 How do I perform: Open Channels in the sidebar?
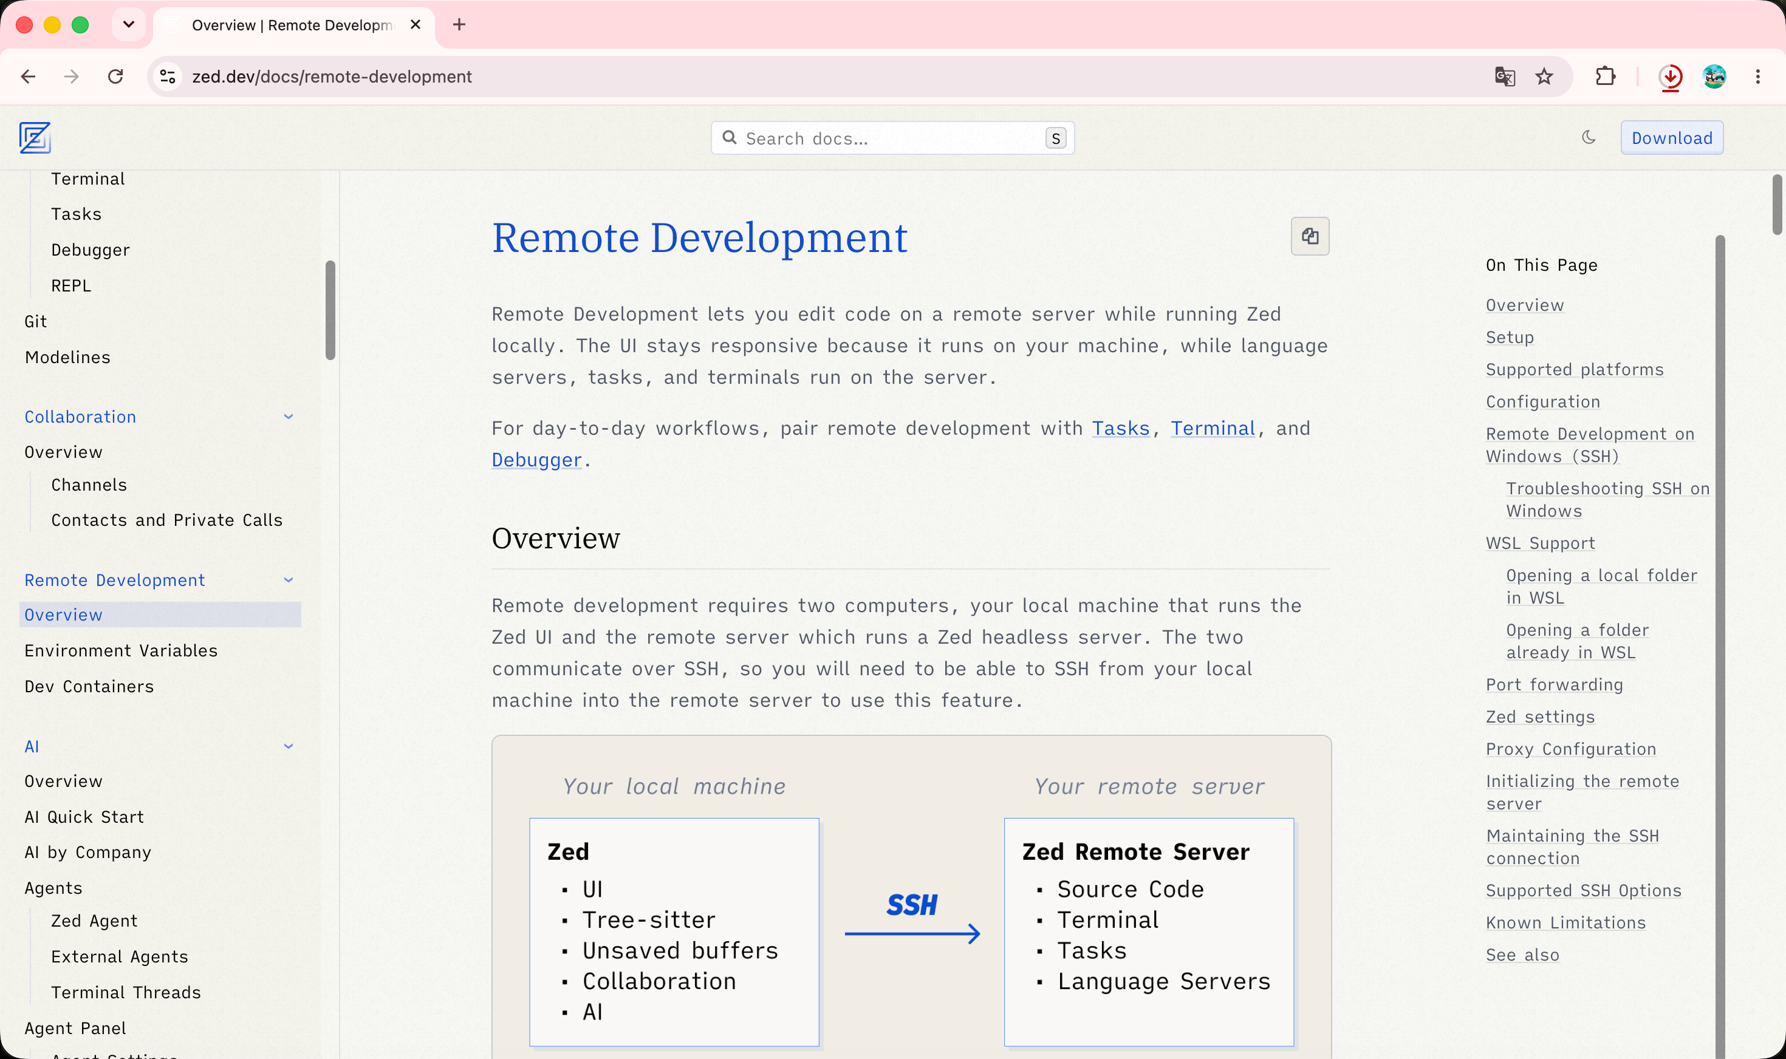click(x=89, y=485)
